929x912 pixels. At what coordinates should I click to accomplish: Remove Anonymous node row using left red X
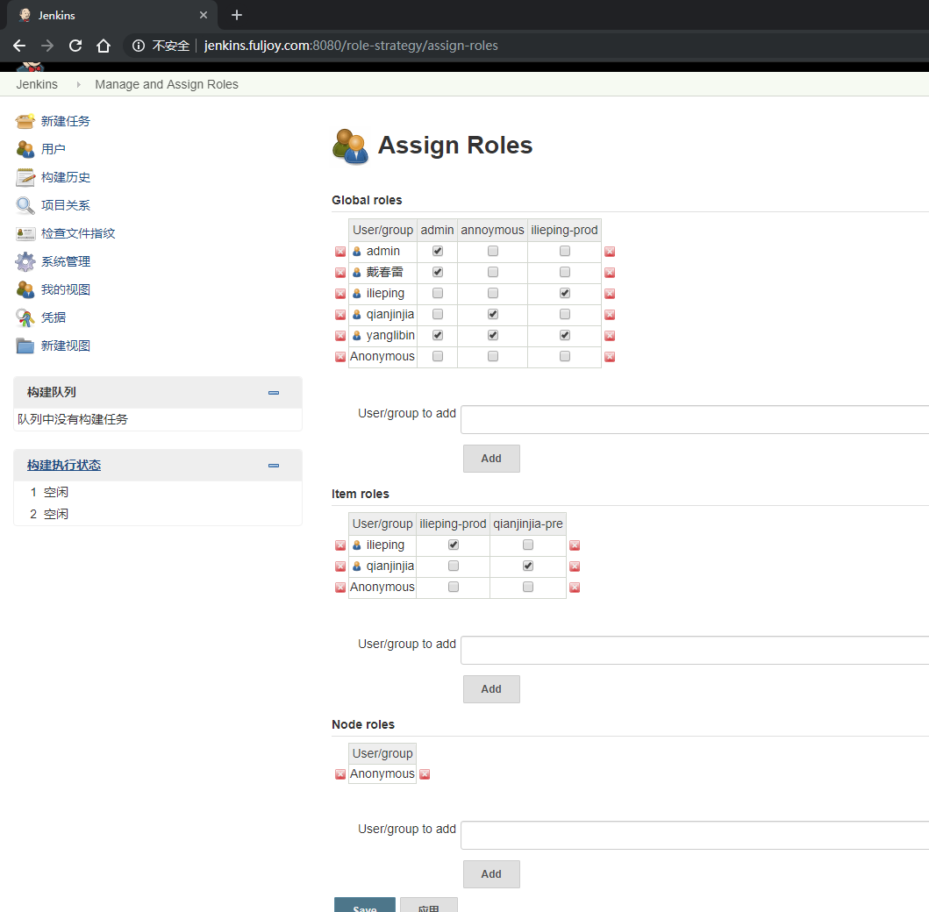[x=340, y=774]
